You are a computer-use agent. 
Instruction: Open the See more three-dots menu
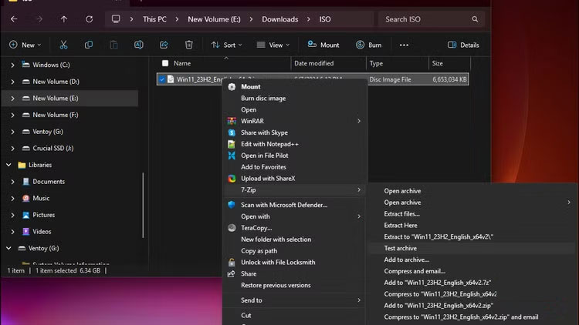coord(404,45)
